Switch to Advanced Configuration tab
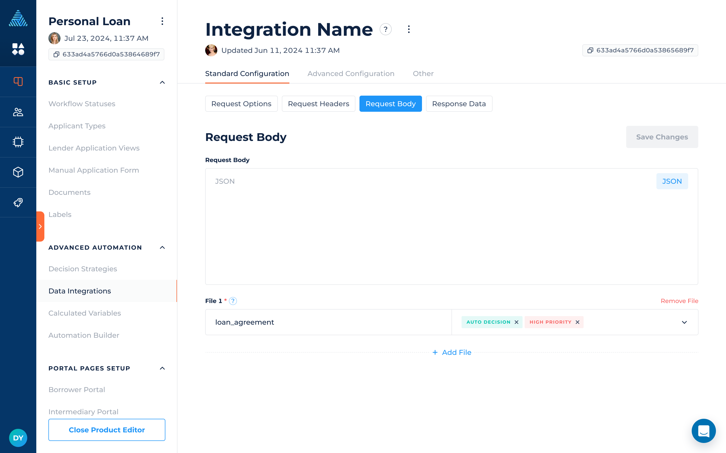This screenshot has height=453, width=726. (351, 74)
